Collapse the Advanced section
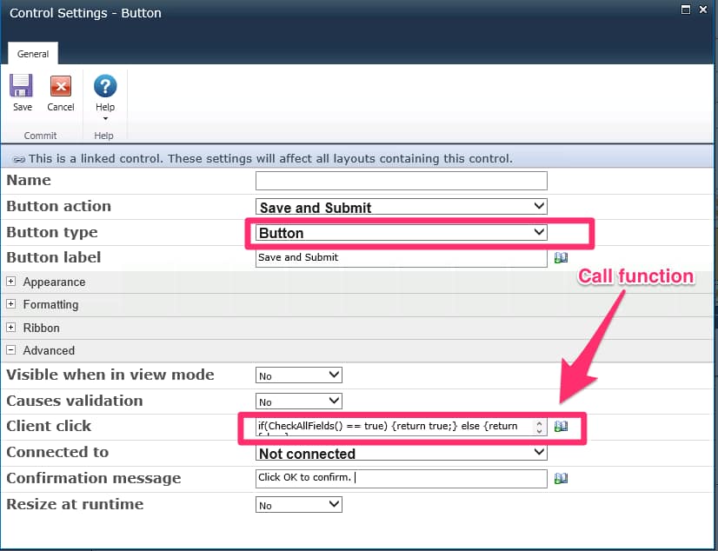 pos(11,350)
